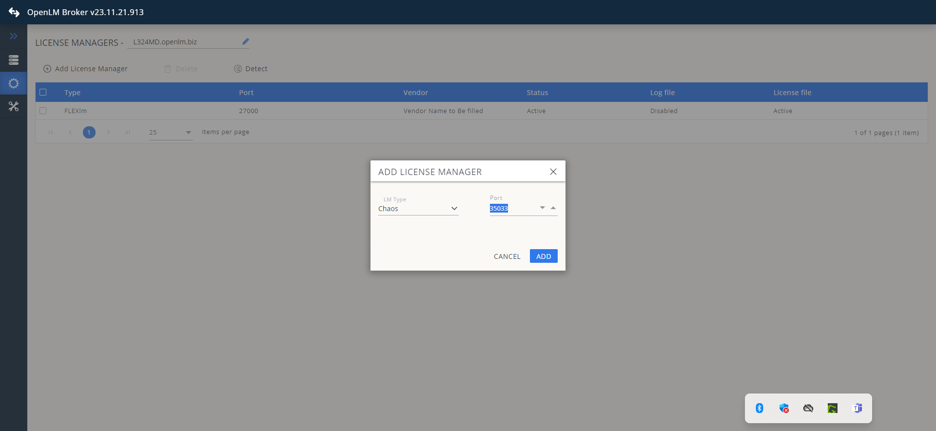
Task: Click the Detect toolbar option
Action: click(x=251, y=69)
